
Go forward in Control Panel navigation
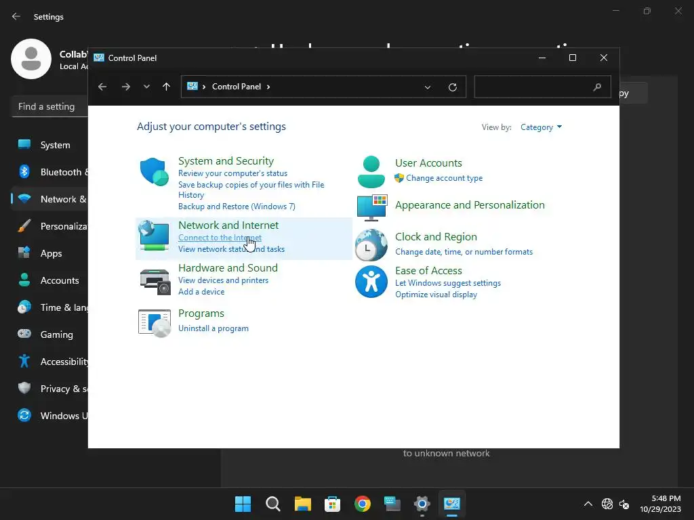click(125, 87)
